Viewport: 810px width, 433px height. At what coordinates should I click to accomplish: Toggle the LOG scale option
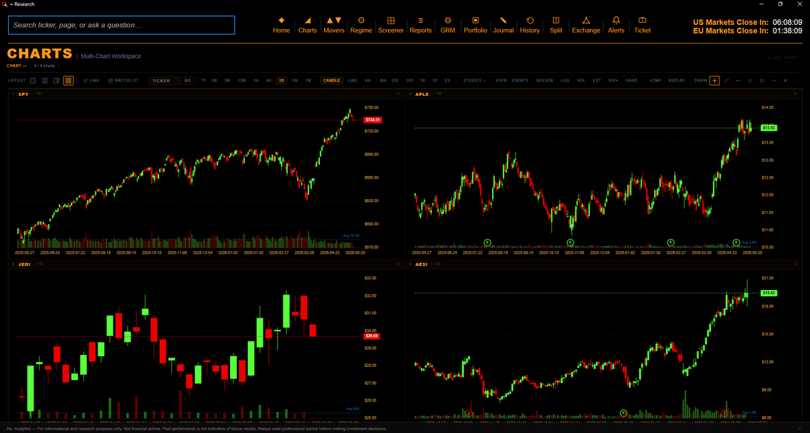coord(565,80)
